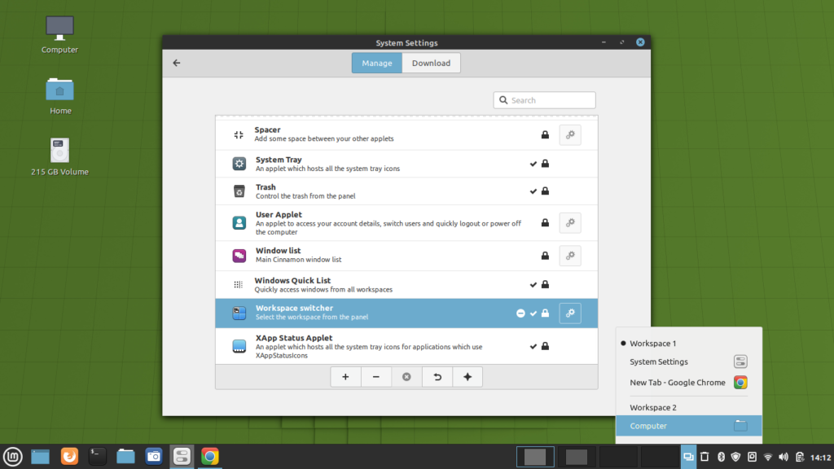This screenshot has height=469, width=834.
Task: Disable Workspace switcher with the minus circle
Action: [520, 313]
